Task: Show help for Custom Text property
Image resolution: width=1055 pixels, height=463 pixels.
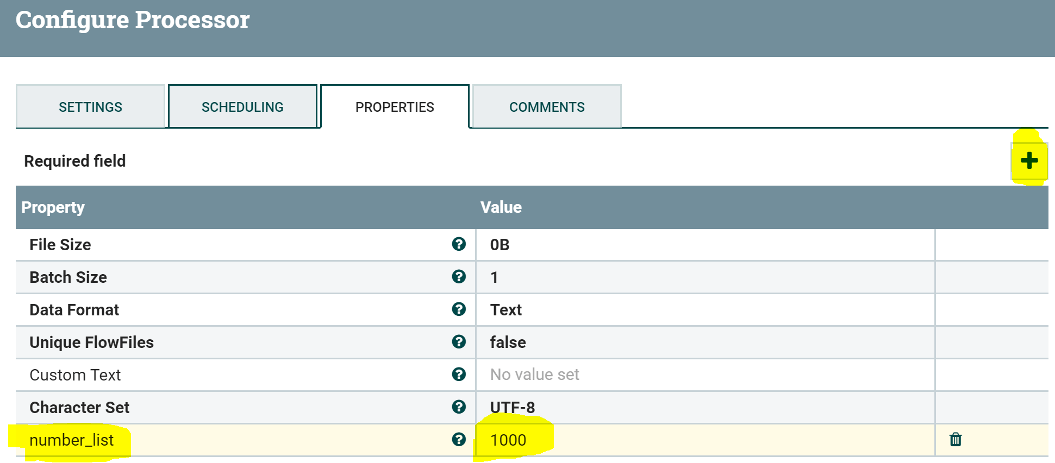Action: 459,375
